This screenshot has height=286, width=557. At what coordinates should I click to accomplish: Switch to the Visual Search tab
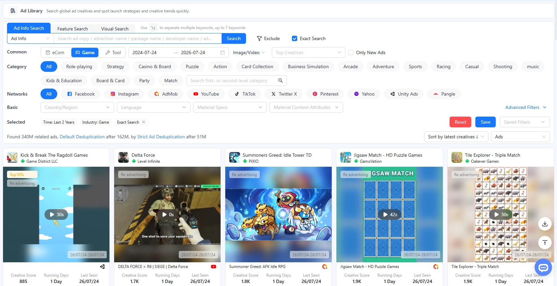(x=114, y=29)
